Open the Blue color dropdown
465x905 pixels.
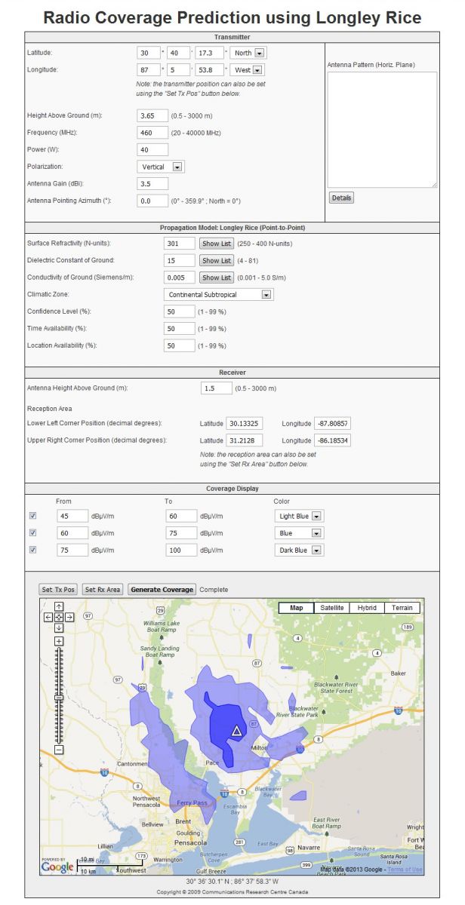(x=299, y=533)
